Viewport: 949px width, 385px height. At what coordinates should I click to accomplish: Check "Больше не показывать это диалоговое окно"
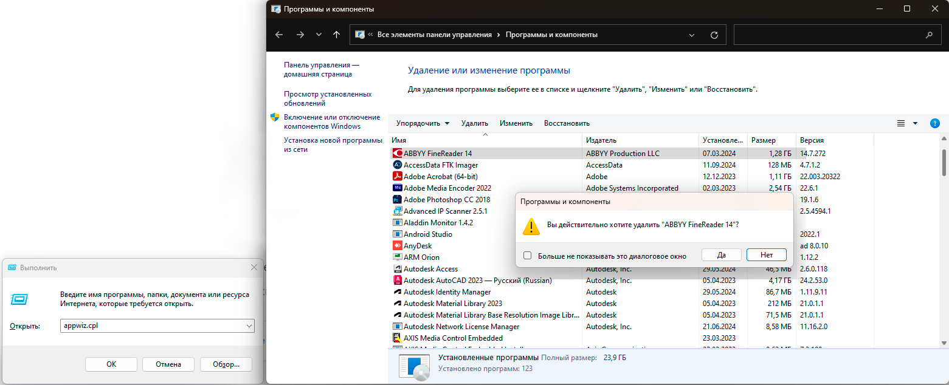[527, 256]
